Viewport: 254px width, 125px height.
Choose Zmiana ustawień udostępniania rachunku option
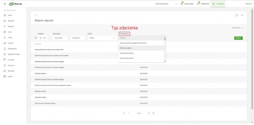141,43
